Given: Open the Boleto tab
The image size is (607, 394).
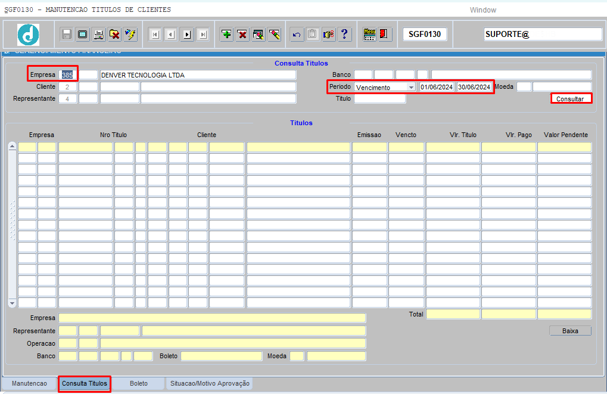Looking at the screenshot, I should pyautogui.click(x=139, y=383).
